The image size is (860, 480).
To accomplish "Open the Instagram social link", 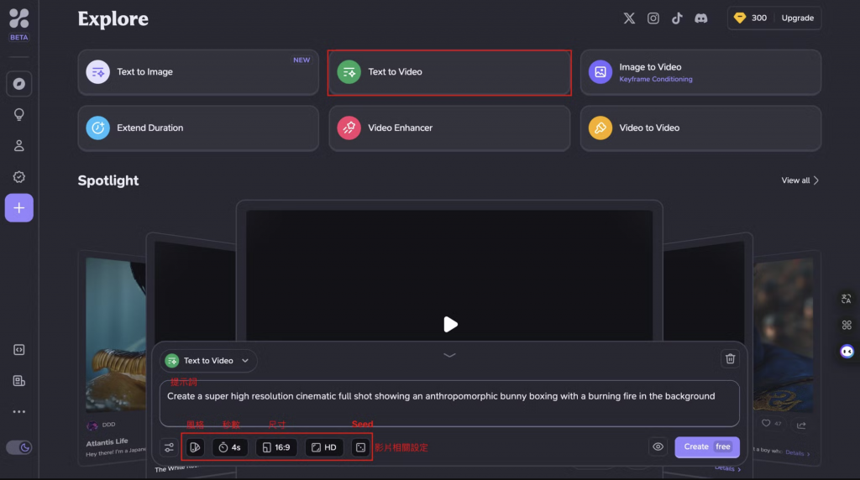I will click(x=653, y=18).
